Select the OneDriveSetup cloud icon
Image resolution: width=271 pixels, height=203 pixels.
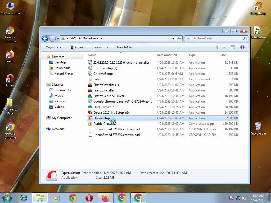click(x=90, y=107)
